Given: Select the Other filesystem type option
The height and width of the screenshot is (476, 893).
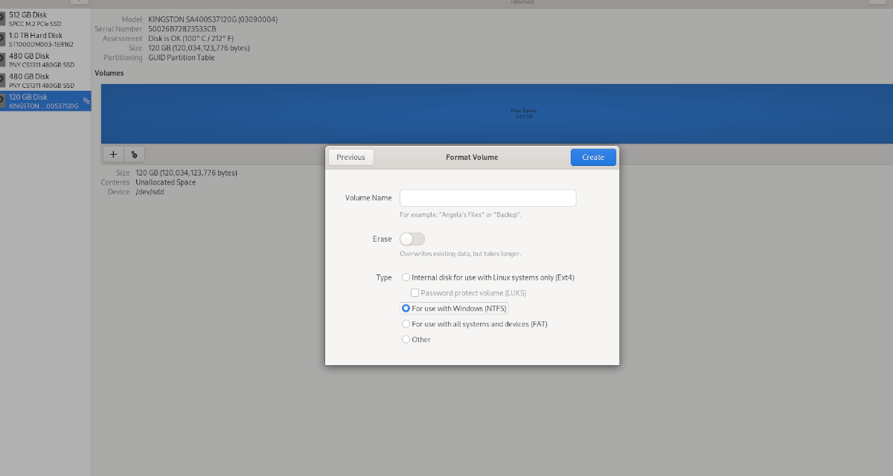Looking at the screenshot, I should coord(406,339).
